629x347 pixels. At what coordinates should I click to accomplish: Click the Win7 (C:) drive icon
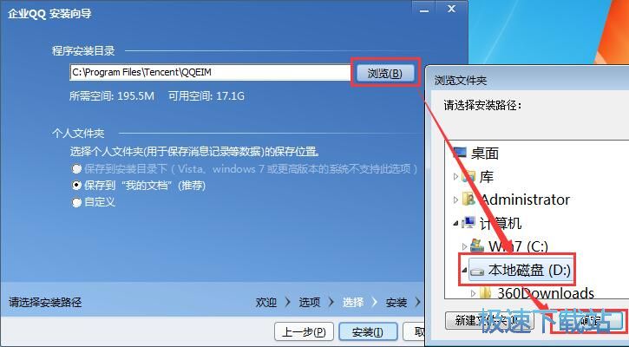point(477,246)
